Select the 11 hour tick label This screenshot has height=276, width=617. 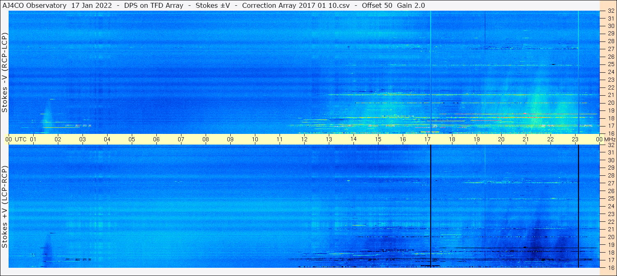[280, 139]
